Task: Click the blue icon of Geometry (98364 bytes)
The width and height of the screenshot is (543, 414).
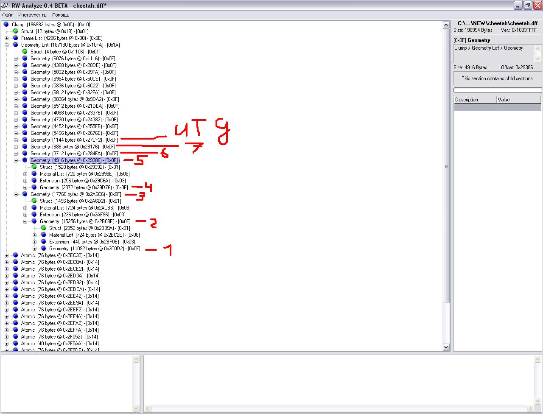Action: pos(25,99)
